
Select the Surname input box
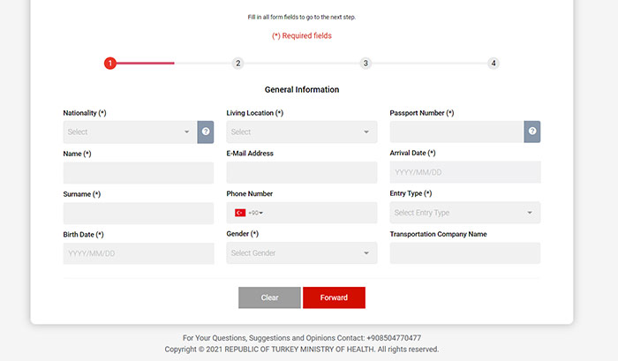tap(139, 213)
